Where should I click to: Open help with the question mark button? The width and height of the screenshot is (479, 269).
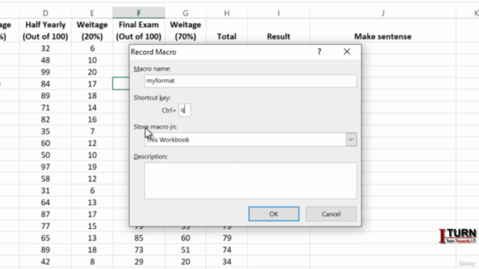(320, 52)
